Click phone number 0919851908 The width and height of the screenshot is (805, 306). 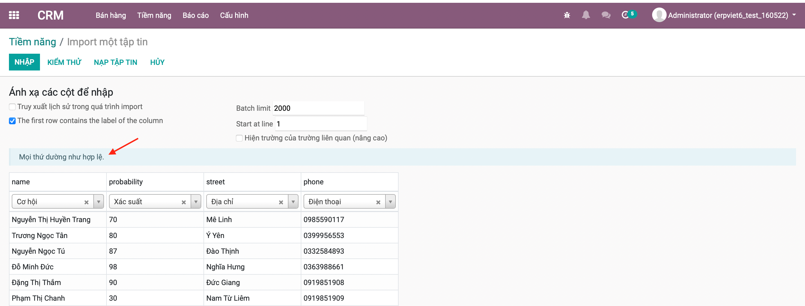coord(349,282)
